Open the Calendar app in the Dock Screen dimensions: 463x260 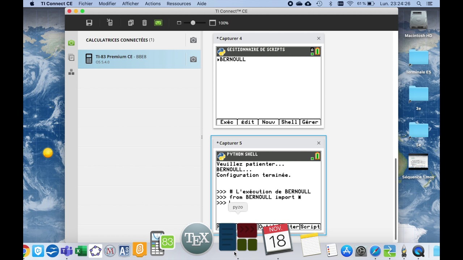tap(278, 239)
